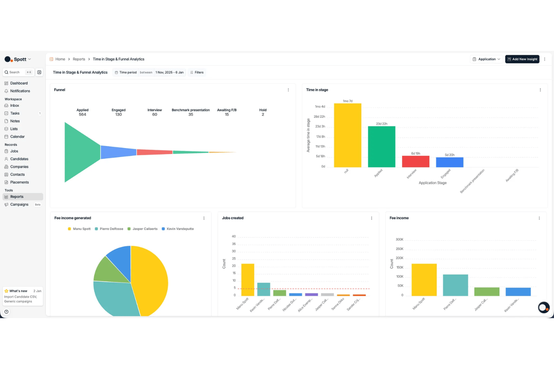Click the Reports chart icon
This screenshot has width=554, height=369.
(x=6, y=197)
